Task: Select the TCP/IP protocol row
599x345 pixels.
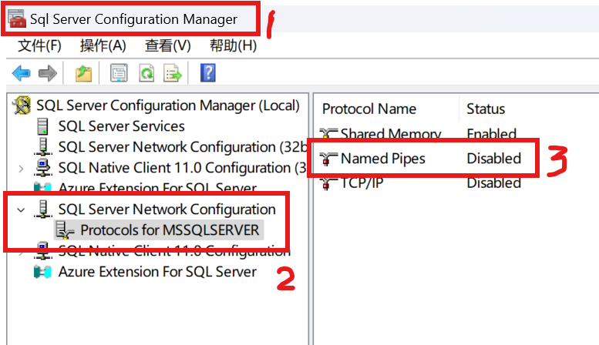Action: point(420,183)
